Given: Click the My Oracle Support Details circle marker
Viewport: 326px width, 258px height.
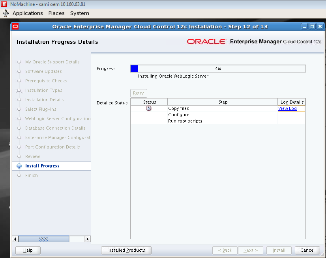Looking at the screenshot, I should [x=19, y=62].
